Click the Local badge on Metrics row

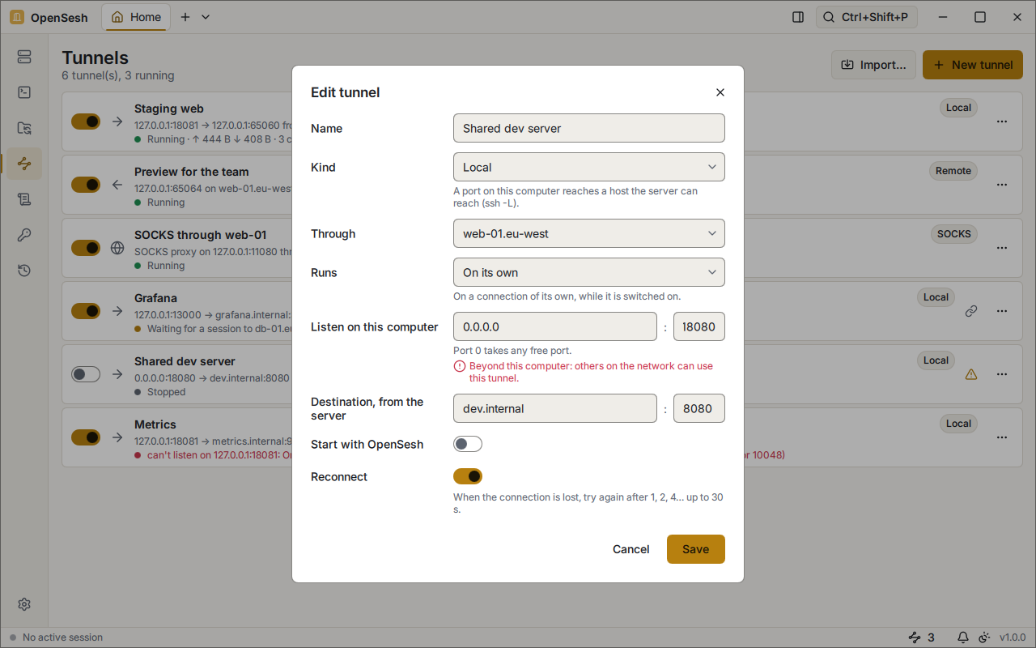958,424
